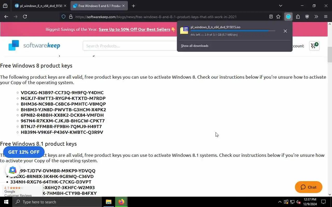Select key 6PN82-R4BBH-XX8K2-DCK84-VMFDH
The image size is (332, 207).
tap(62, 115)
